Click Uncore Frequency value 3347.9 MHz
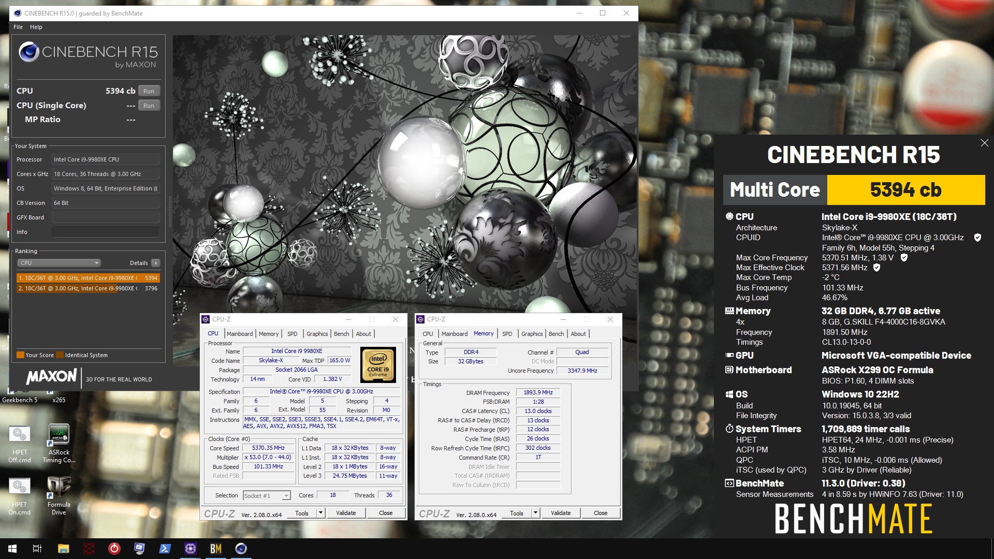Image resolution: width=994 pixels, height=559 pixels. pyautogui.click(x=582, y=371)
